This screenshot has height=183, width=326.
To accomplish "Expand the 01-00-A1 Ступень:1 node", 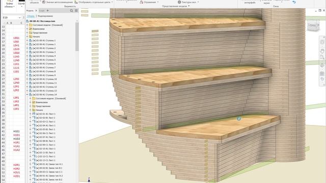I will click(27, 41).
